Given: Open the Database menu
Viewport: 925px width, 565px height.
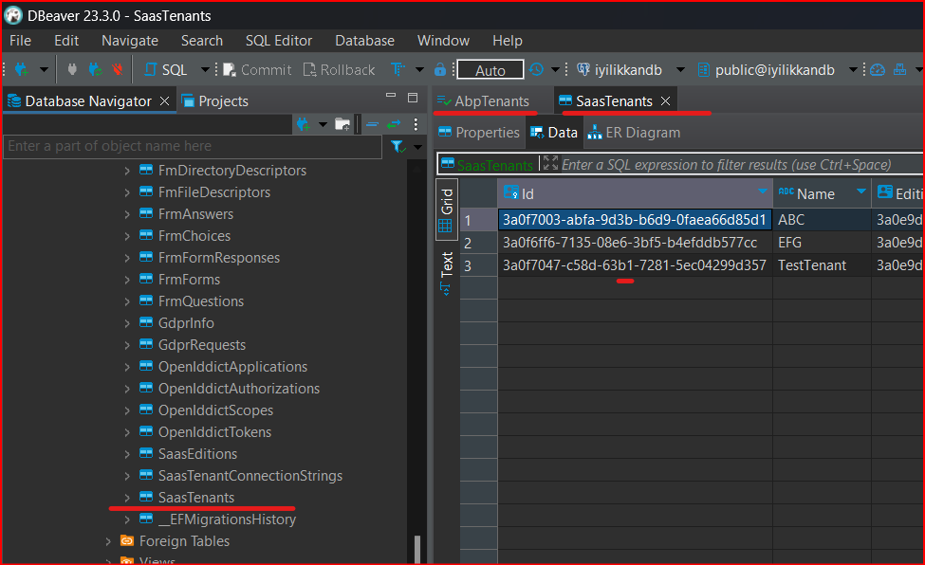Looking at the screenshot, I should (x=364, y=41).
